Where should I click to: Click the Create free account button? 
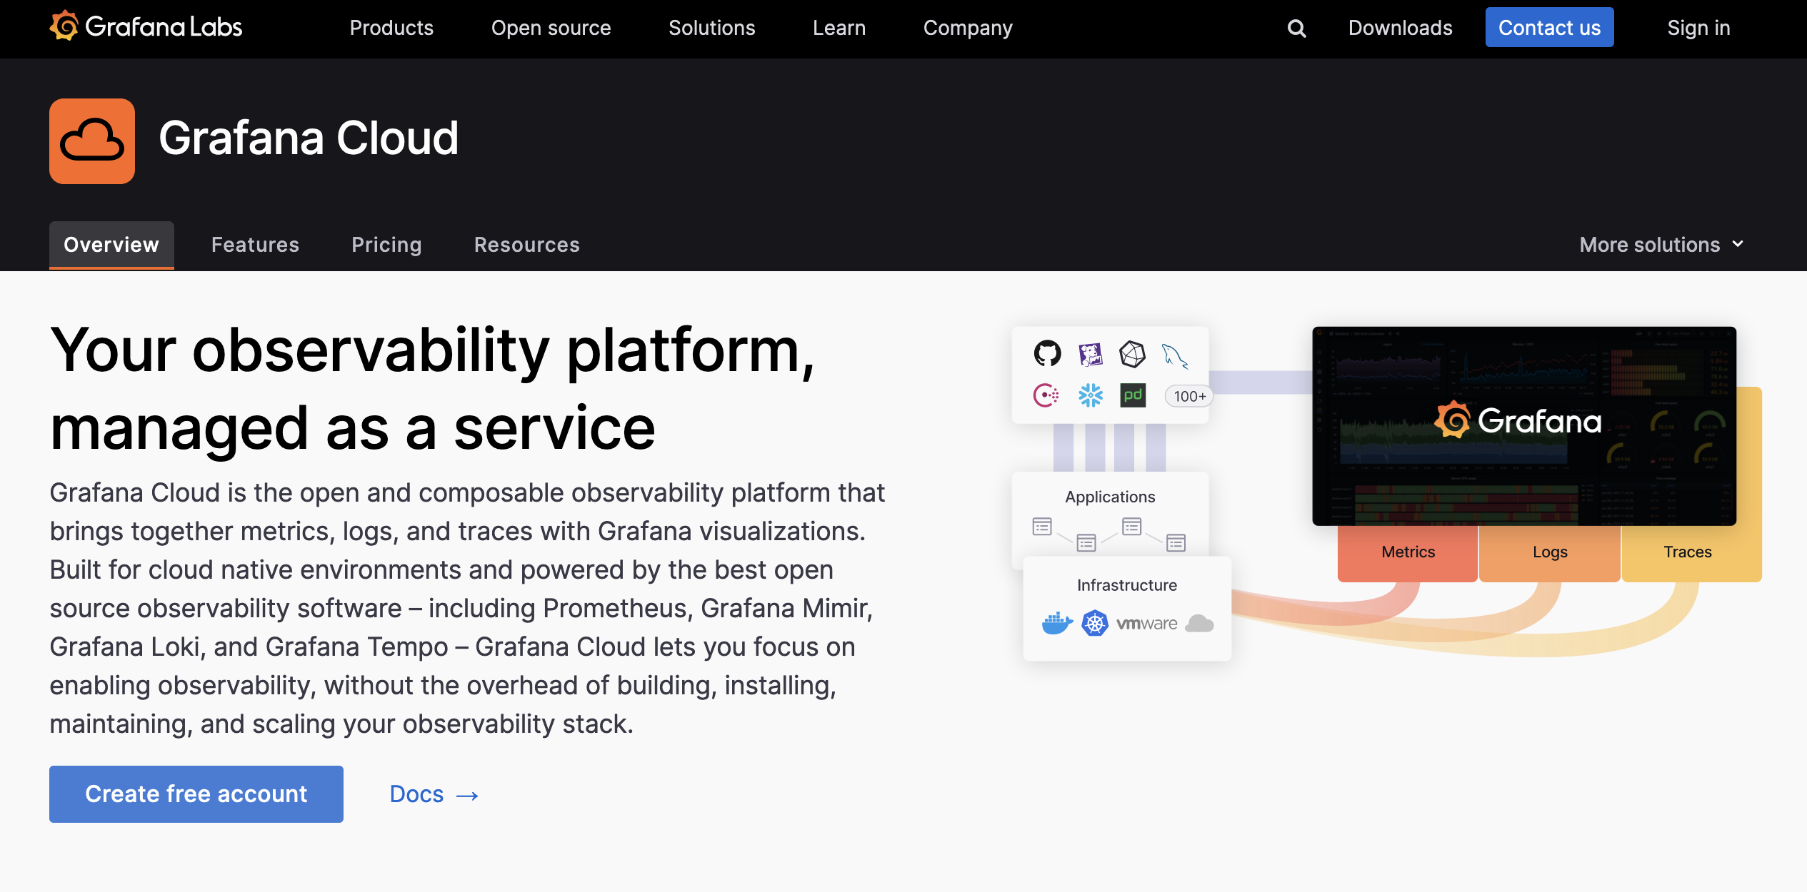[x=196, y=794]
